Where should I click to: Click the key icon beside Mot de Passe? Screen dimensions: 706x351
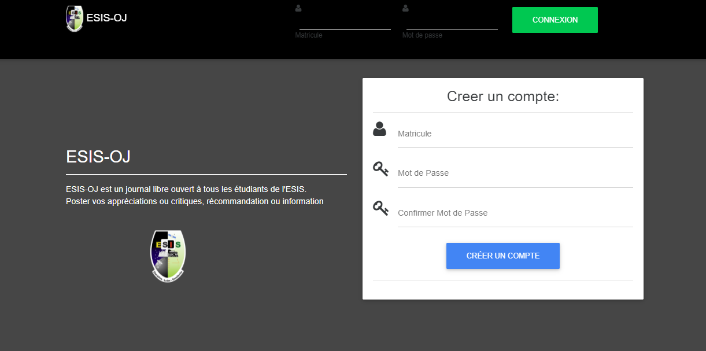pyautogui.click(x=380, y=169)
